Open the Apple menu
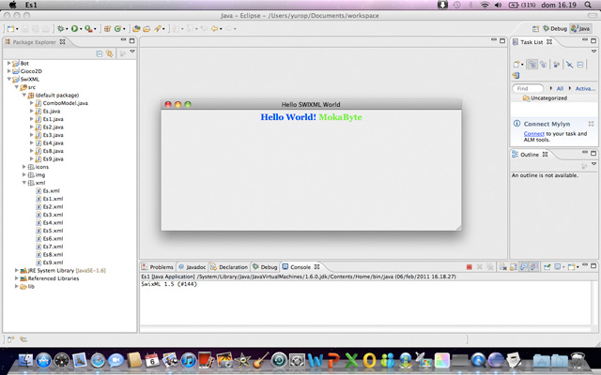Image resolution: width=601 pixels, height=375 pixels. click(12, 5)
